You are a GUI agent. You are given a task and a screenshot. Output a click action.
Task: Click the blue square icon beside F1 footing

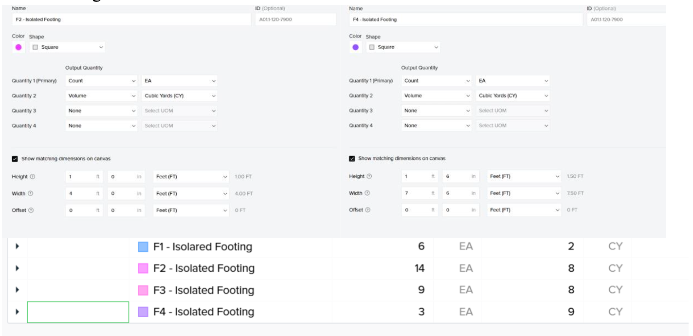(143, 247)
